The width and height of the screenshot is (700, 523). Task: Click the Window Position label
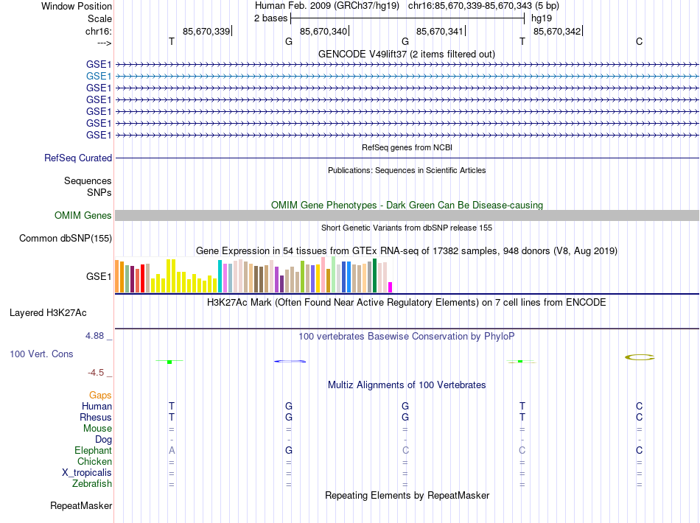click(77, 6)
